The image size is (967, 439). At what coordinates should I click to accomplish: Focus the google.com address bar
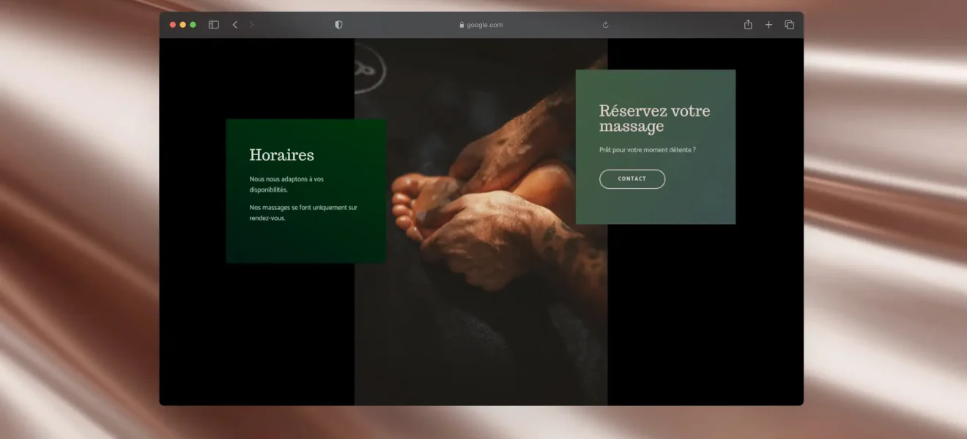pos(485,25)
